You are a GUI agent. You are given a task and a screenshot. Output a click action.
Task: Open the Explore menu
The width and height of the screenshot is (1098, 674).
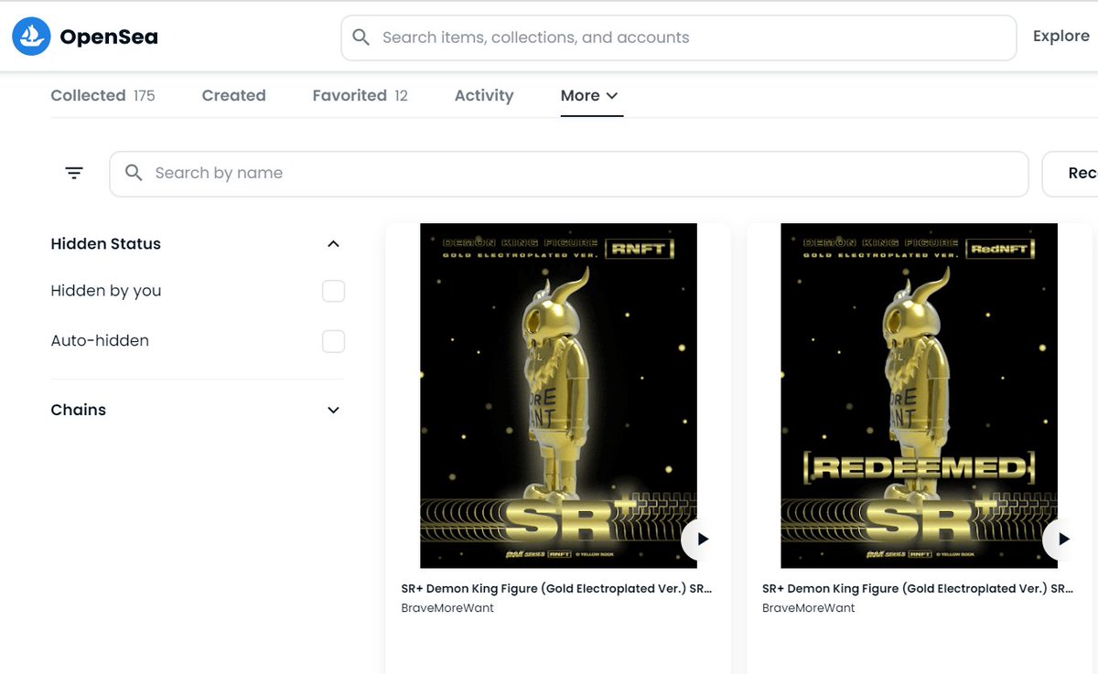(x=1060, y=37)
